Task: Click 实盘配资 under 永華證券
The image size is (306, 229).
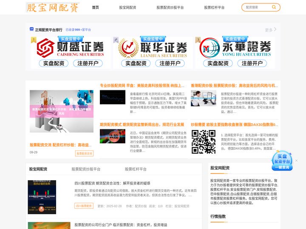Action: pos(218,63)
